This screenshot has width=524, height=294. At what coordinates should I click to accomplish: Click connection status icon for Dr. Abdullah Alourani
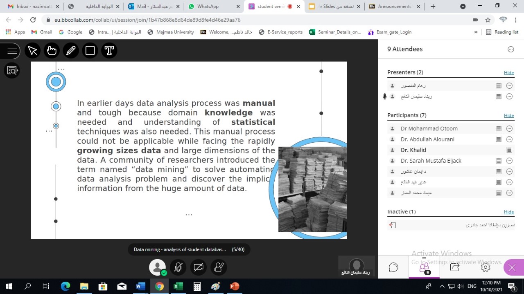498,139
